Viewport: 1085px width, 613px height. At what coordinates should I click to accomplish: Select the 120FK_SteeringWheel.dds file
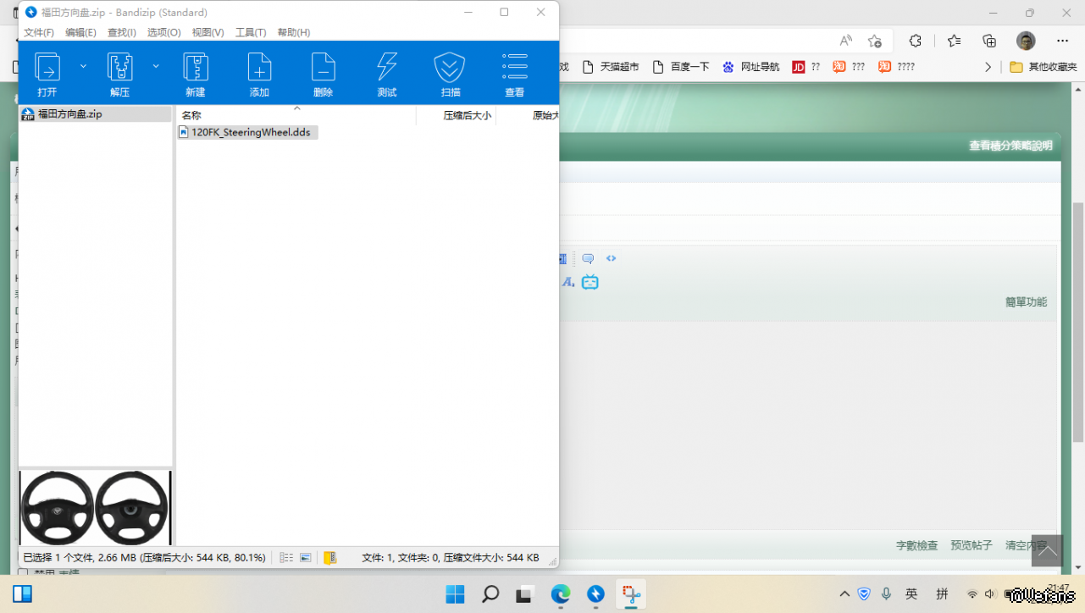tap(250, 132)
